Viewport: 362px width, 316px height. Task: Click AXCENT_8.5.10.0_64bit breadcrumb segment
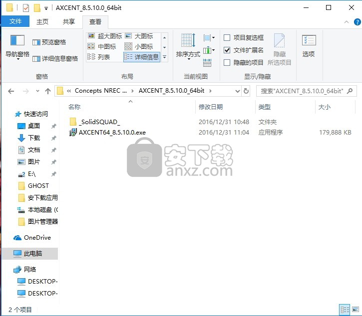171,91
